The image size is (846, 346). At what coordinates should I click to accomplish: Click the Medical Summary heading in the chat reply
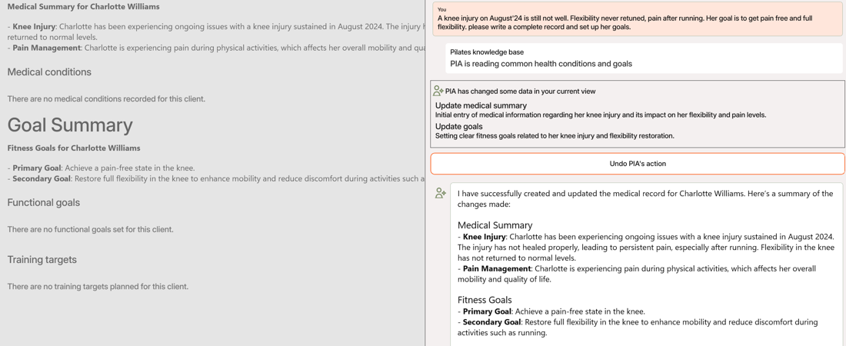click(495, 225)
